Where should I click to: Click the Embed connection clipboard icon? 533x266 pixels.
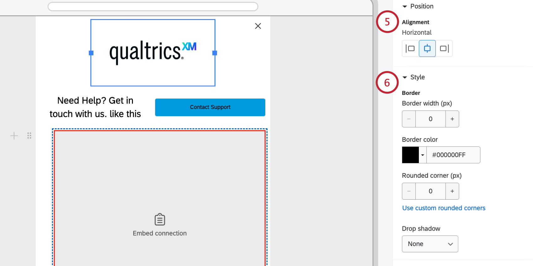click(160, 219)
